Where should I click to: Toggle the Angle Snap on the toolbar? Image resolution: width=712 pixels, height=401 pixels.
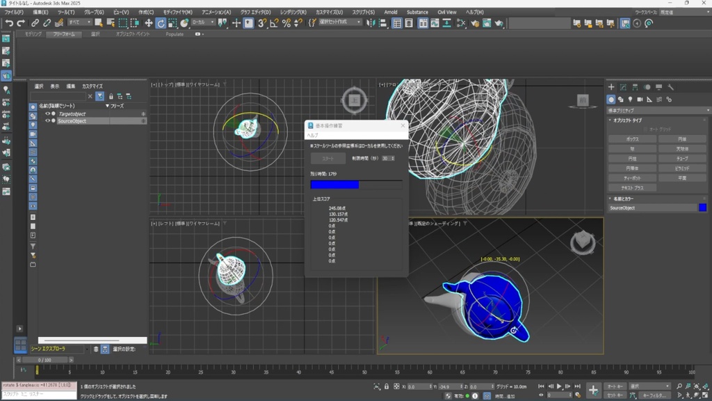coord(273,24)
